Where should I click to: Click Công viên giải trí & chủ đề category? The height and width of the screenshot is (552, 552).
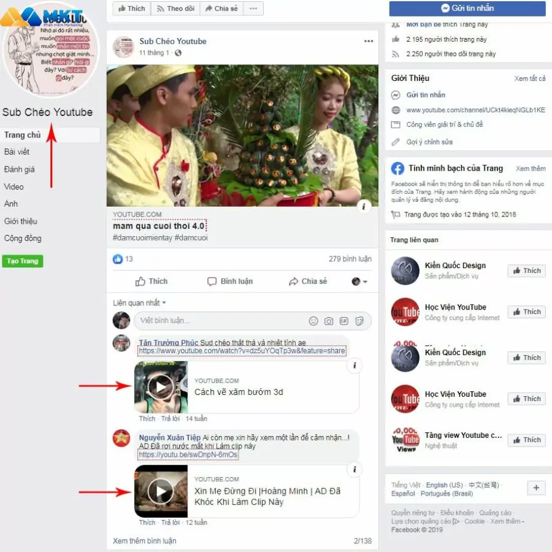[445, 125]
